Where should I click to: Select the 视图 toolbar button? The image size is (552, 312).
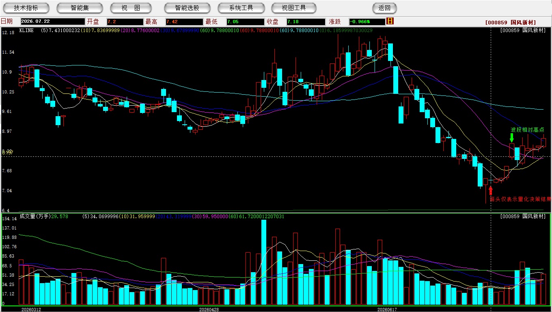click(131, 8)
